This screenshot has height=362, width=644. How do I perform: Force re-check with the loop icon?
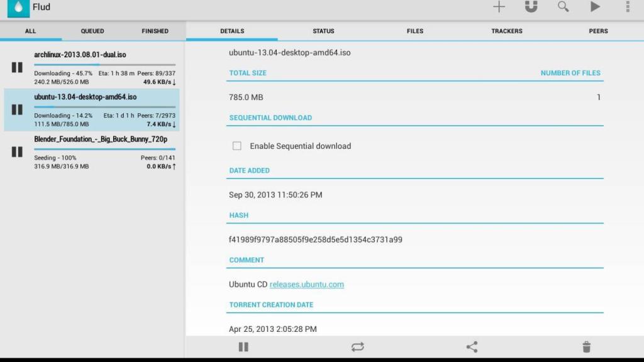click(x=358, y=346)
